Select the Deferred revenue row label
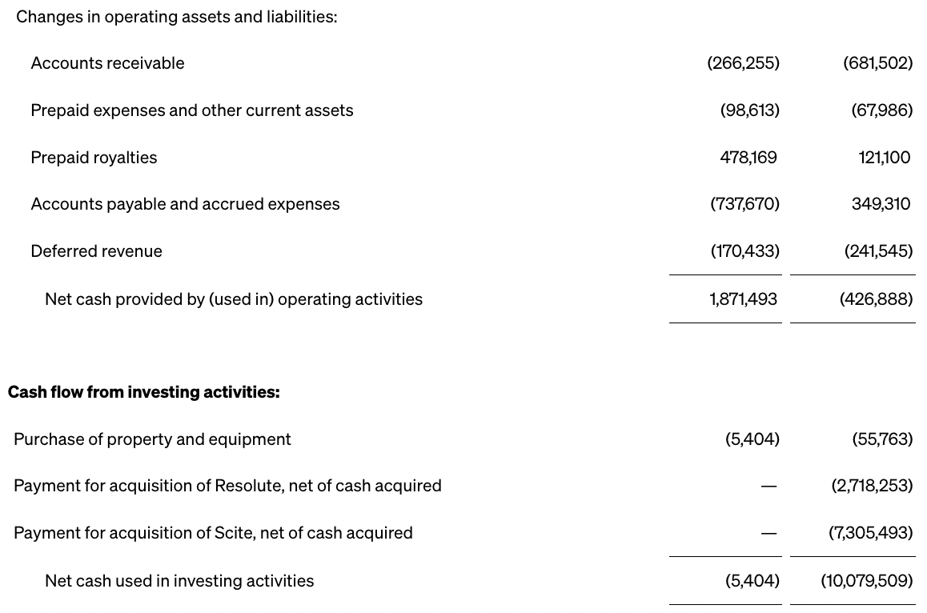The height and width of the screenshot is (613, 927). pyautogui.click(x=96, y=251)
